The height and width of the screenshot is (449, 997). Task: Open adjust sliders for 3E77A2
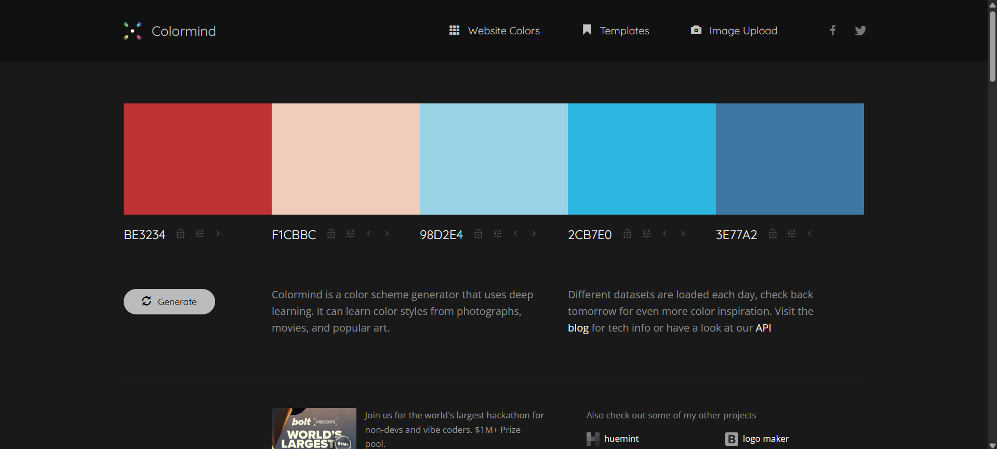point(791,234)
